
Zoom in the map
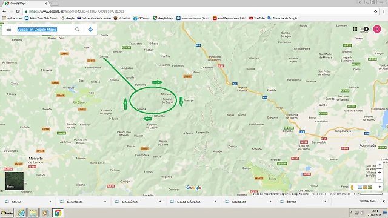pyautogui.click(x=380, y=172)
